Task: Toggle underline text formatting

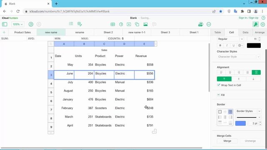Action: pos(234,45)
